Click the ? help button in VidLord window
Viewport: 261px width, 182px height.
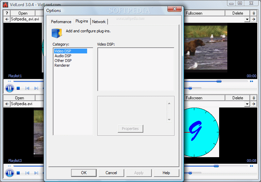(x=7, y=13)
